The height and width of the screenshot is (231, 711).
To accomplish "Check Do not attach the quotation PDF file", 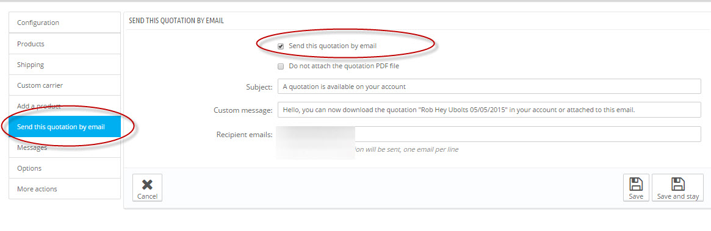I will click(x=281, y=66).
